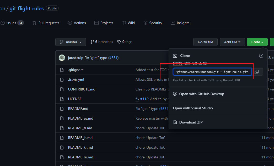Screen dimensions: 274x166
Task: Open jaredculp's profile link
Action: (76, 58)
